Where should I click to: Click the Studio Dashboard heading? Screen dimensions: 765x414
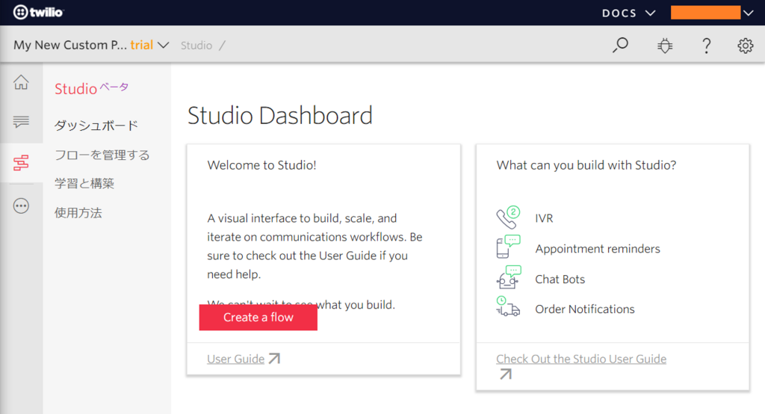click(280, 116)
